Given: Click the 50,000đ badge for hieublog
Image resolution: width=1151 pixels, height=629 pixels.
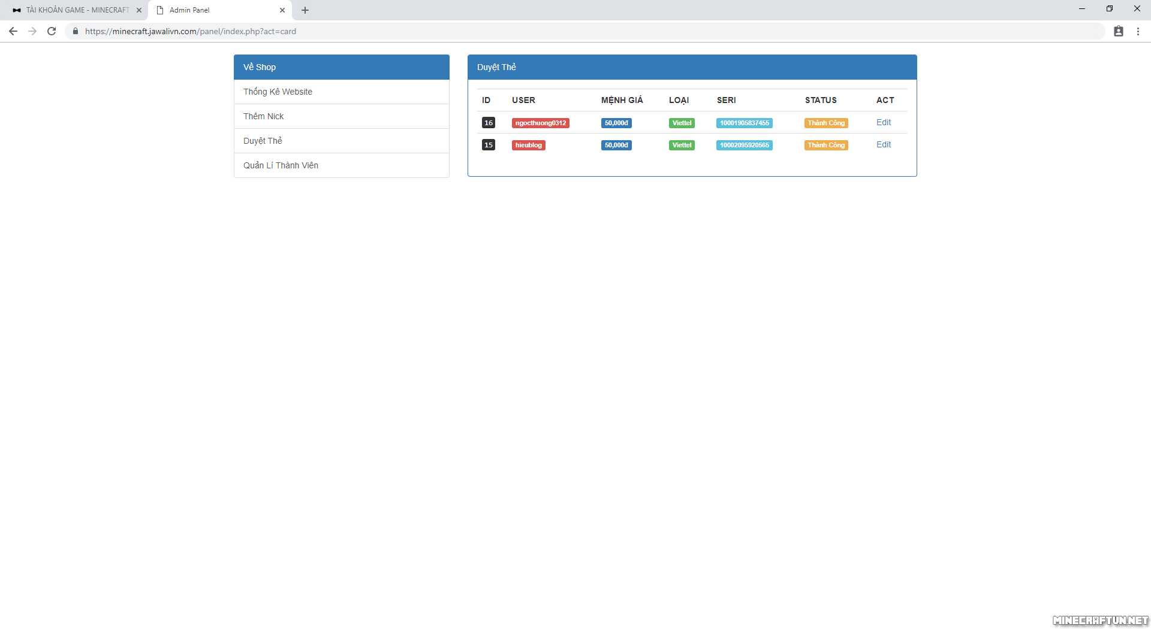Looking at the screenshot, I should pyautogui.click(x=616, y=145).
